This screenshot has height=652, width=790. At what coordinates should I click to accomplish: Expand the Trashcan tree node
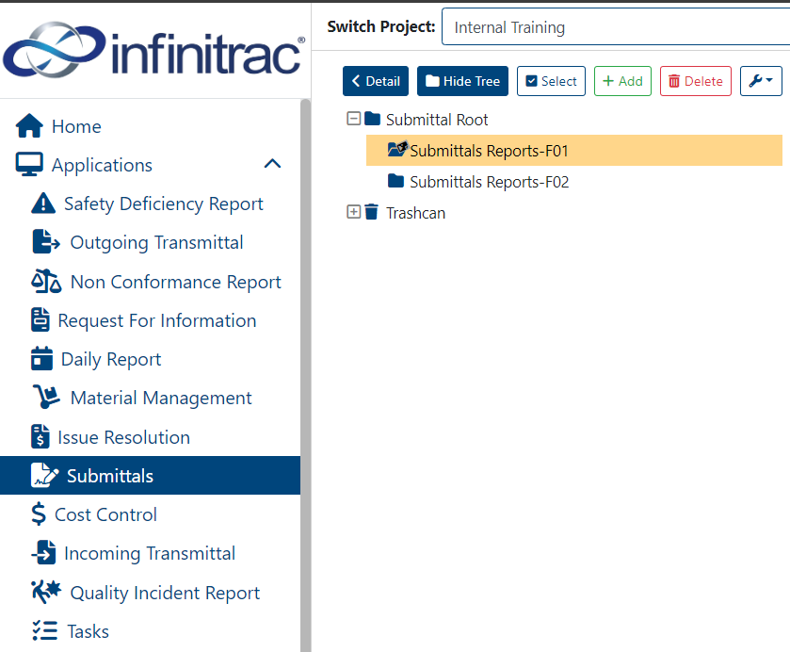pos(354,212)
